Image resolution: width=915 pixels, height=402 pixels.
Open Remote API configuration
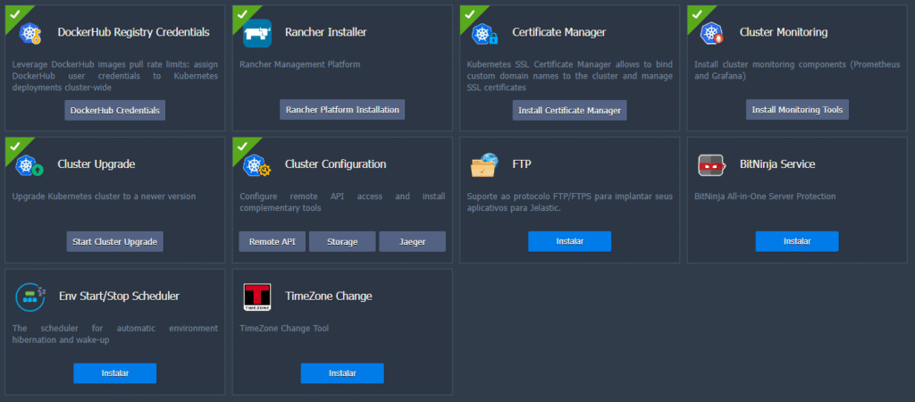pos(272,241)
